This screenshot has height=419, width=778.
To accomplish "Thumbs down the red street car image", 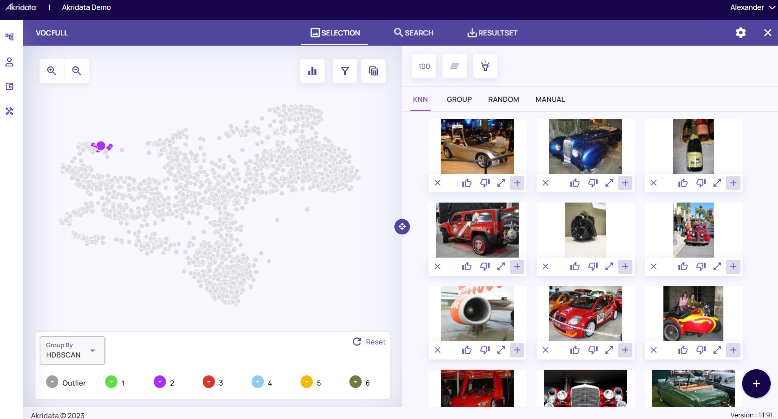I will (701, 267).
